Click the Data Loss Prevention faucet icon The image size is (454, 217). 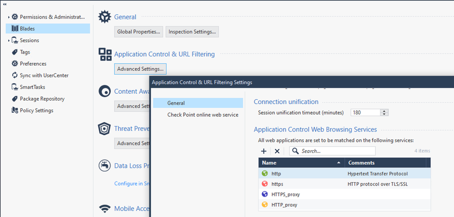pyautogui.click(x=105, y=166)
